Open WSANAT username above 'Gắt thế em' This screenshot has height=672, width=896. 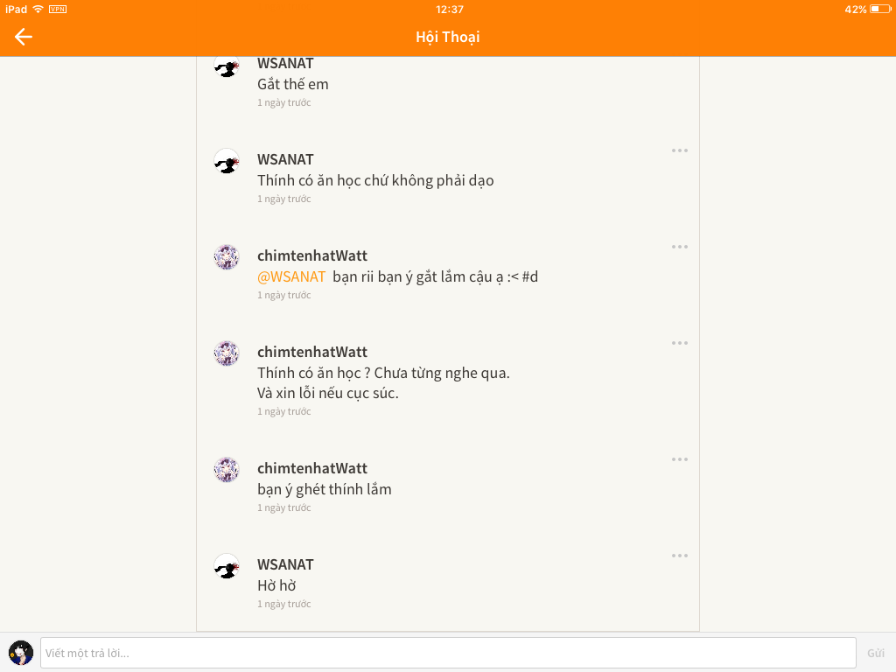coord(285,63)
